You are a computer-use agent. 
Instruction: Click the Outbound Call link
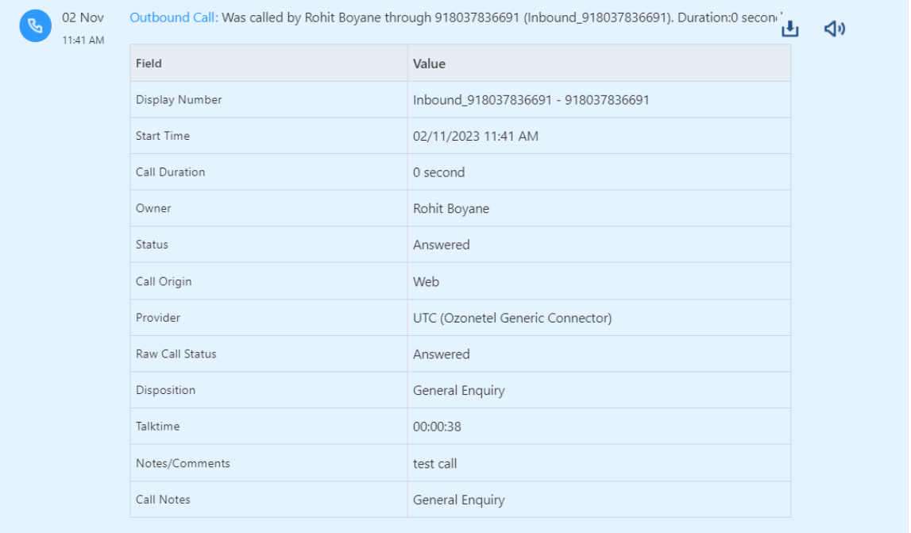click(x=173, y=17)
